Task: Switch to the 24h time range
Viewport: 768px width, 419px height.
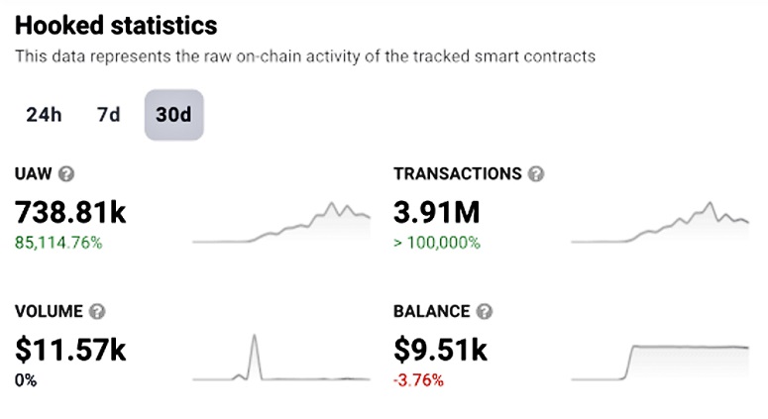Action: click(x=44, y=115)
